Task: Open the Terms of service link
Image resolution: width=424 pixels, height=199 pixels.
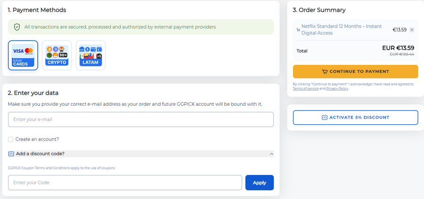Action: point(305,88)
